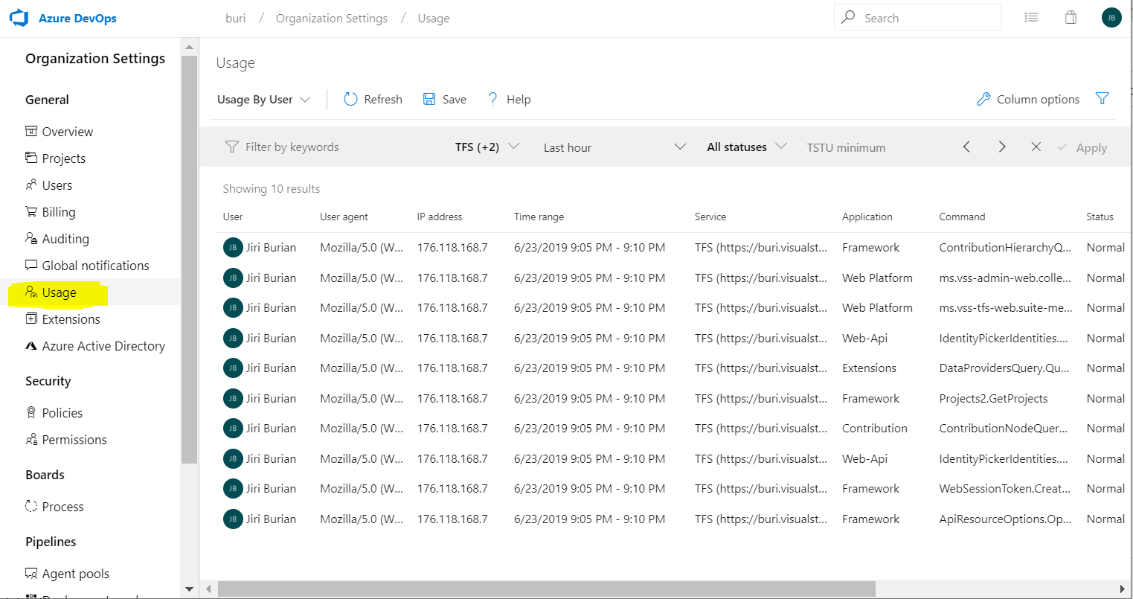The width and height of the screenshot is (1133, 599).
Task: Click the Azure Active Directory icon
Action: tap(31, 345)
